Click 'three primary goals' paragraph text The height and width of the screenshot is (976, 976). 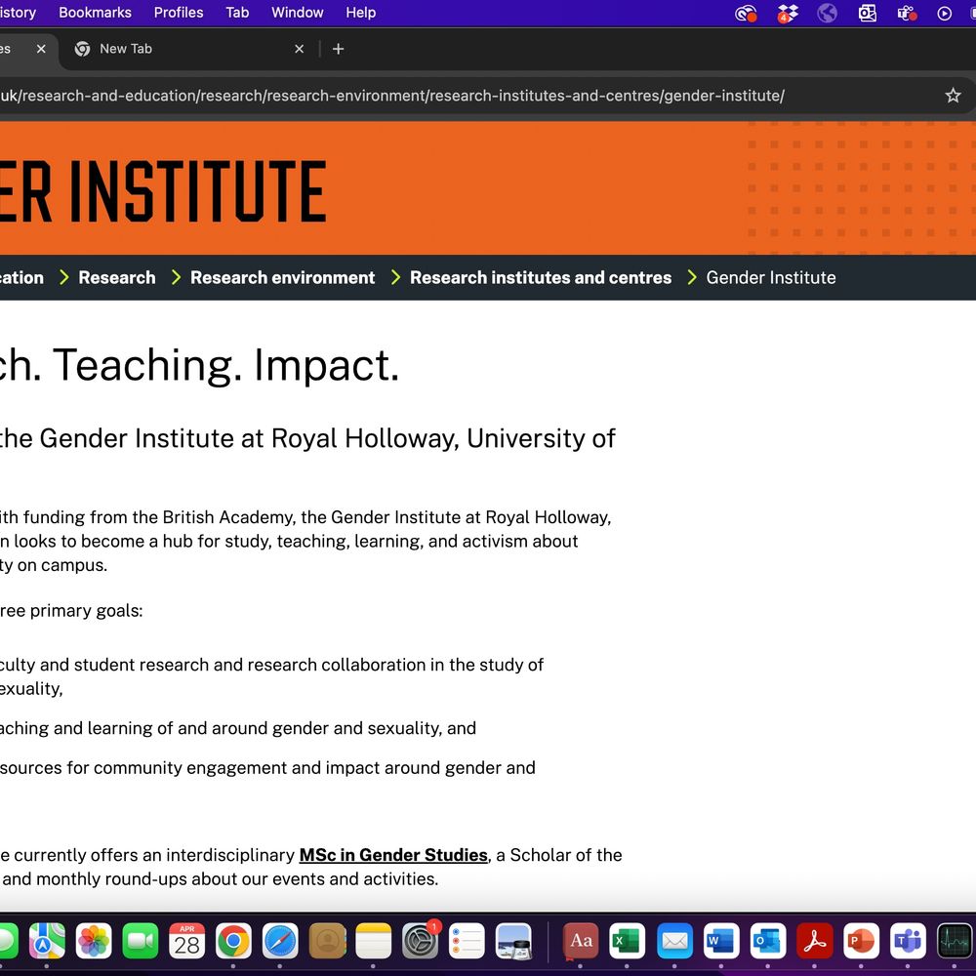coord(71,611)
